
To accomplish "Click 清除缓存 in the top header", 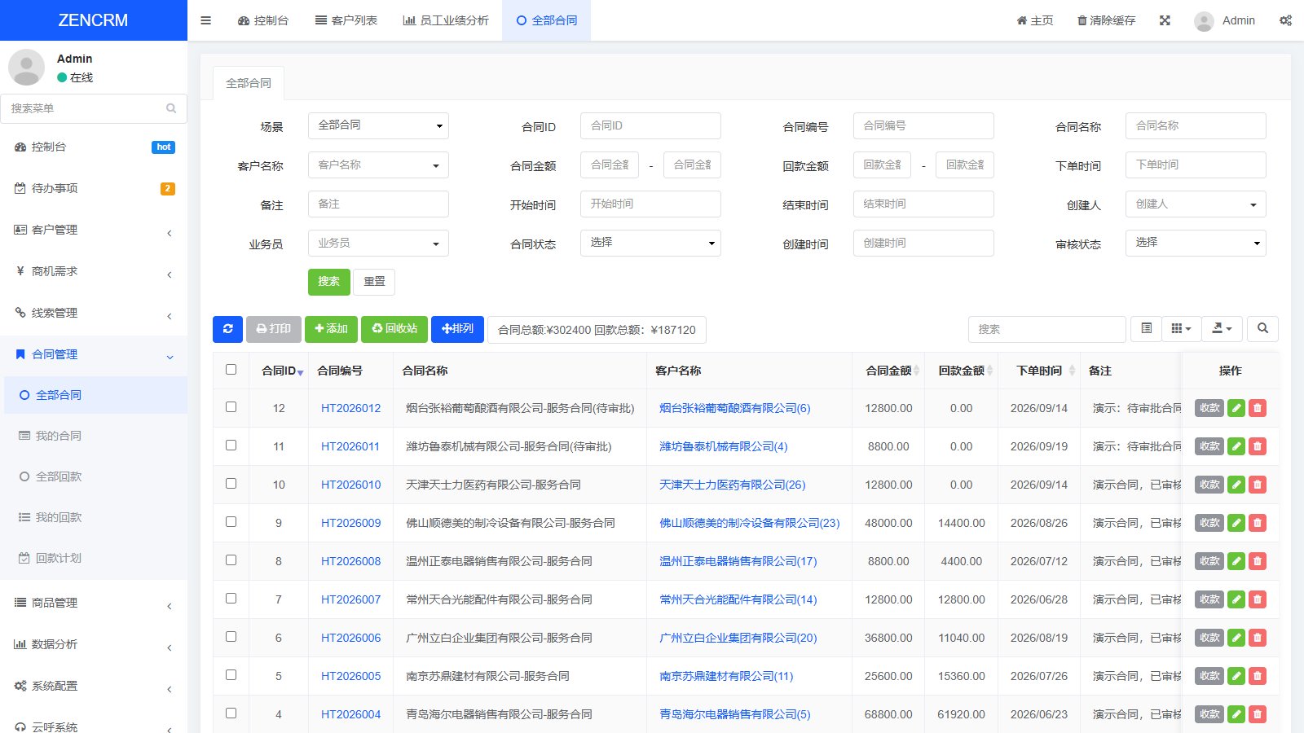I will 1106,20.
